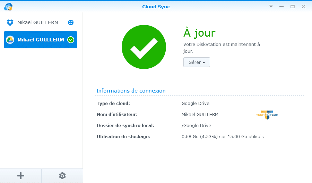Screen dimensions: 312x183
Task: Click the blue syncing status icon
Action: tap(71, 22)
